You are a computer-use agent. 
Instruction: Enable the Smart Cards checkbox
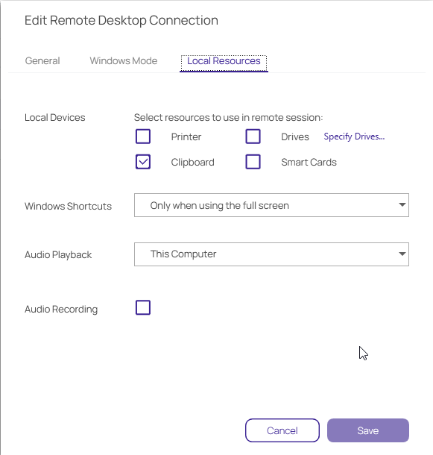point(253,162)
